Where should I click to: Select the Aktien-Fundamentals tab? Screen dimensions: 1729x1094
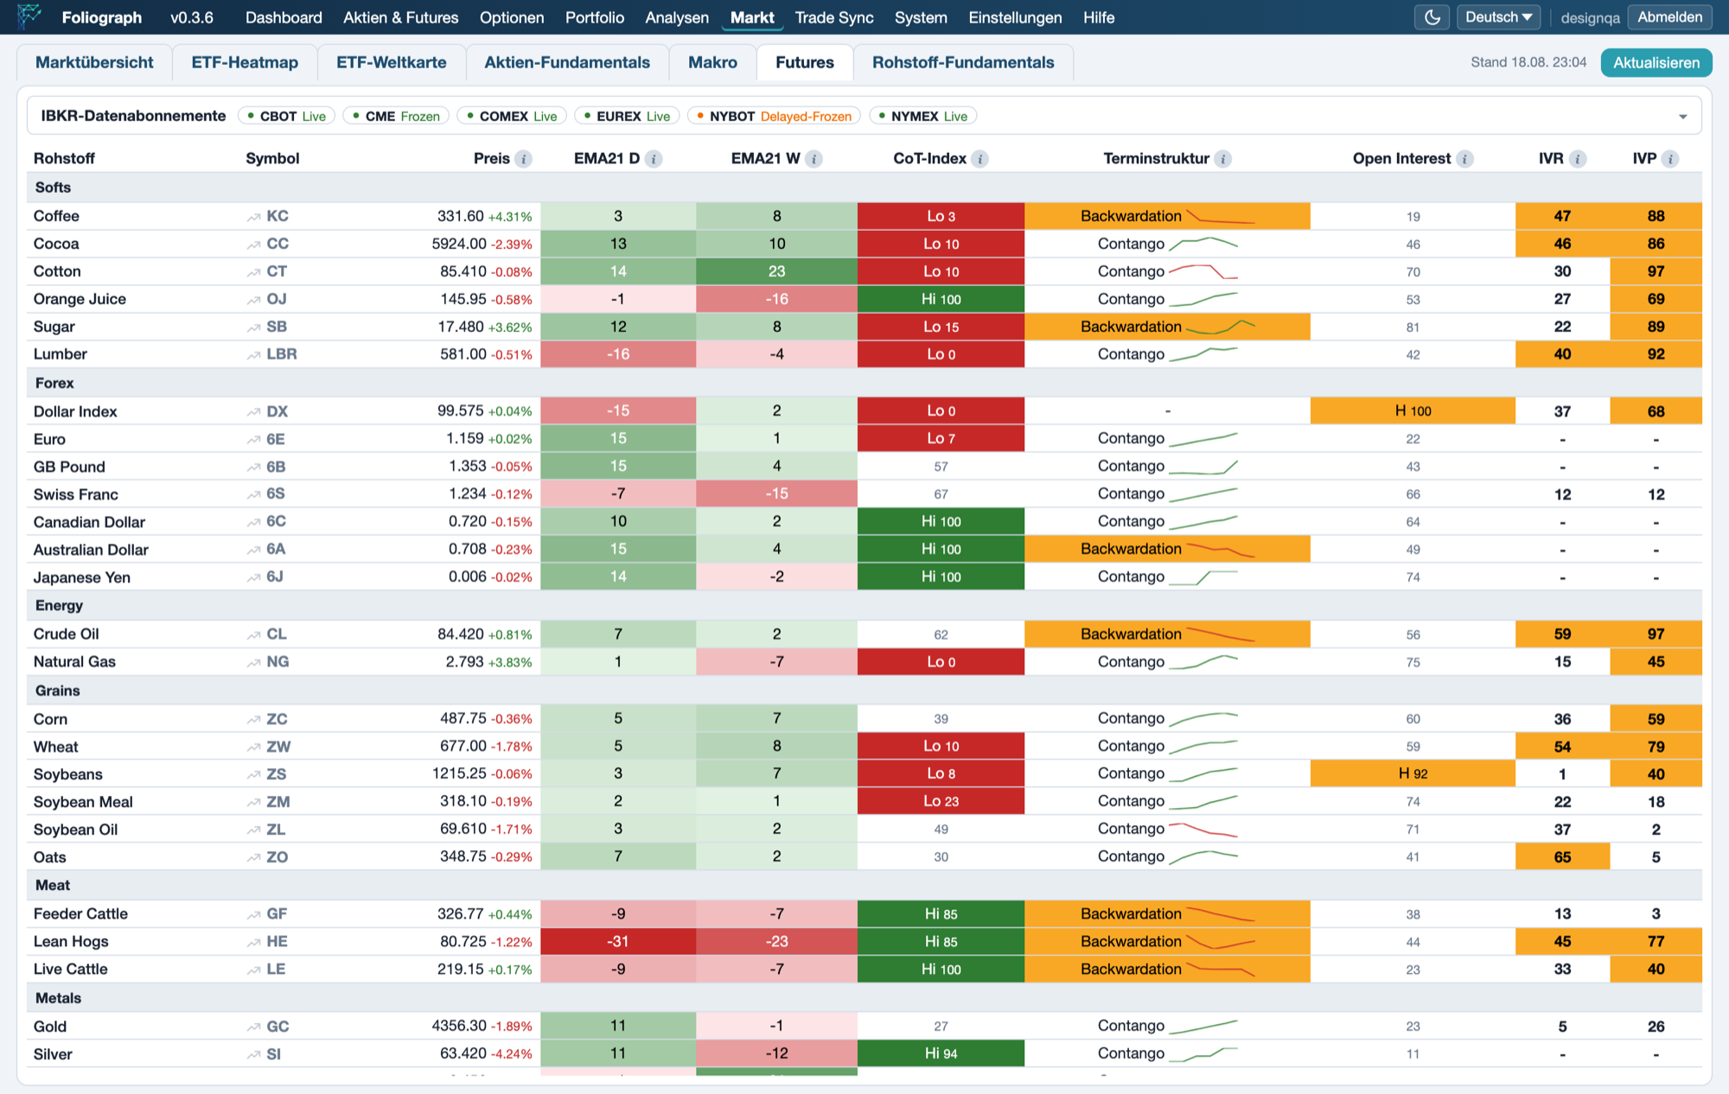567,62
